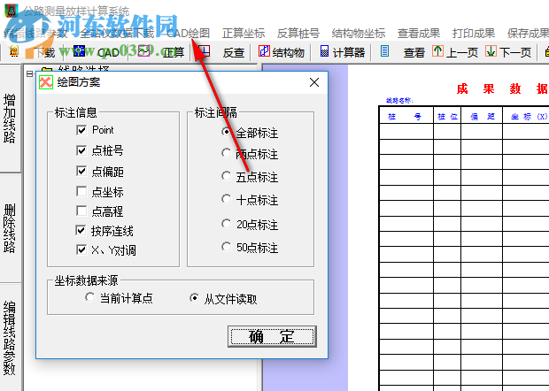Open the 结构物坐标 menu
The image size is (549, 391).
click(359, 34)
